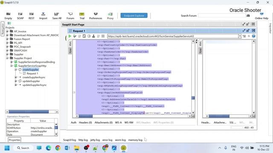Add request to a TestCase icon
Screen dimensions: 273x153
pos(75,36)
